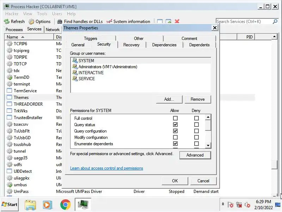This screenshot has width=282, height=212.
Task: Click permissions list scroll down arrow
Action: [x=208, y=145]
